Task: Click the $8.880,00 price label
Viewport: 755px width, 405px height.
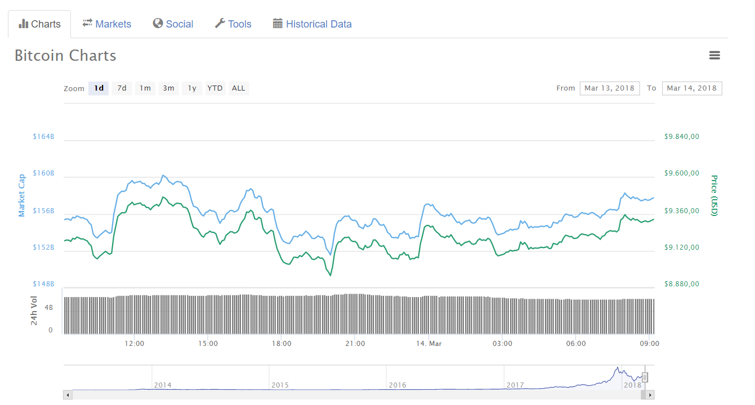Action: (682, 284)
